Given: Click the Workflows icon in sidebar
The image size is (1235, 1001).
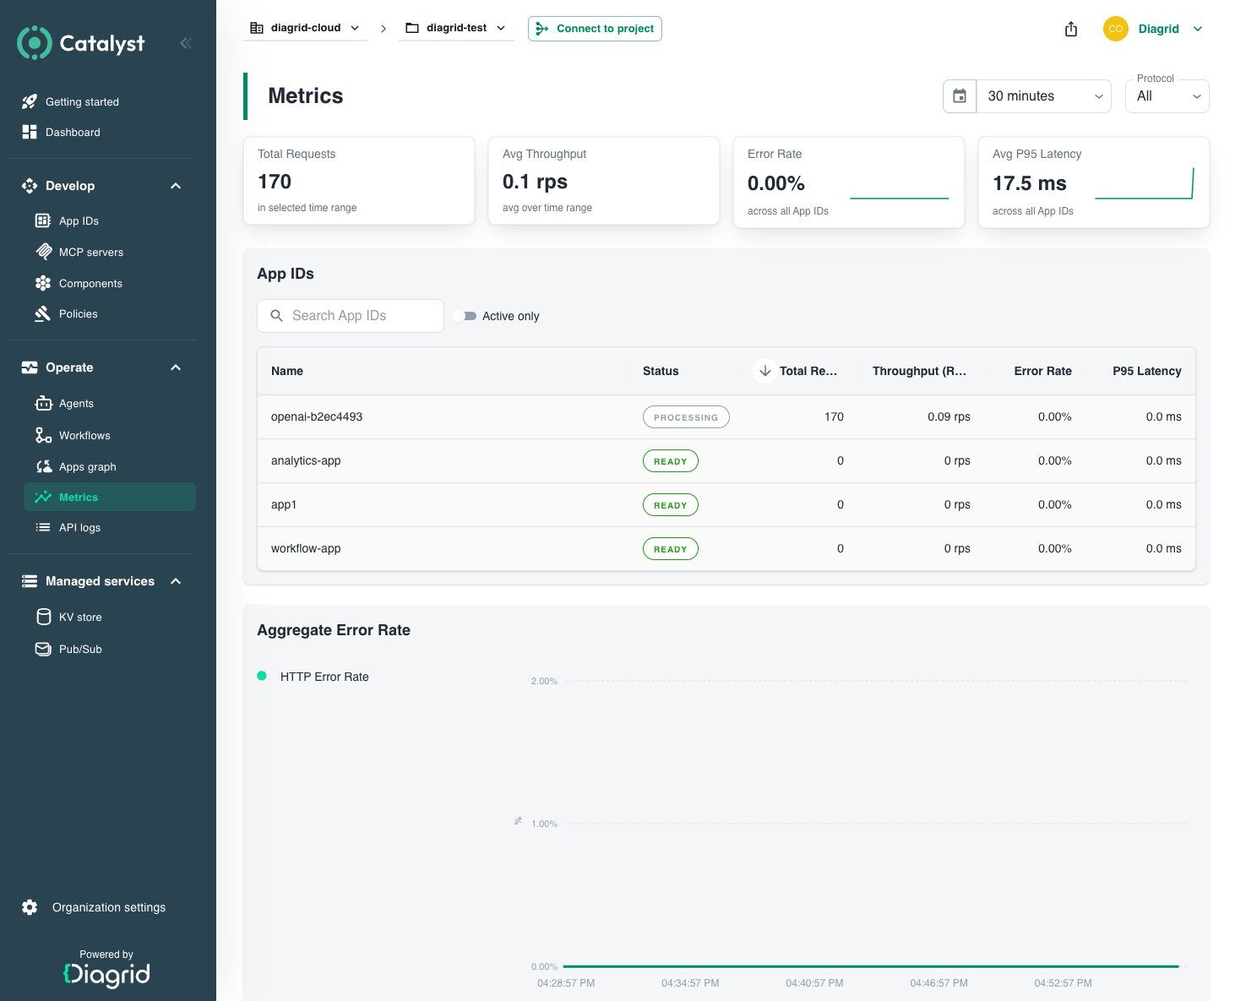Looking at the screenshot, I should click(x=43, y=435).
